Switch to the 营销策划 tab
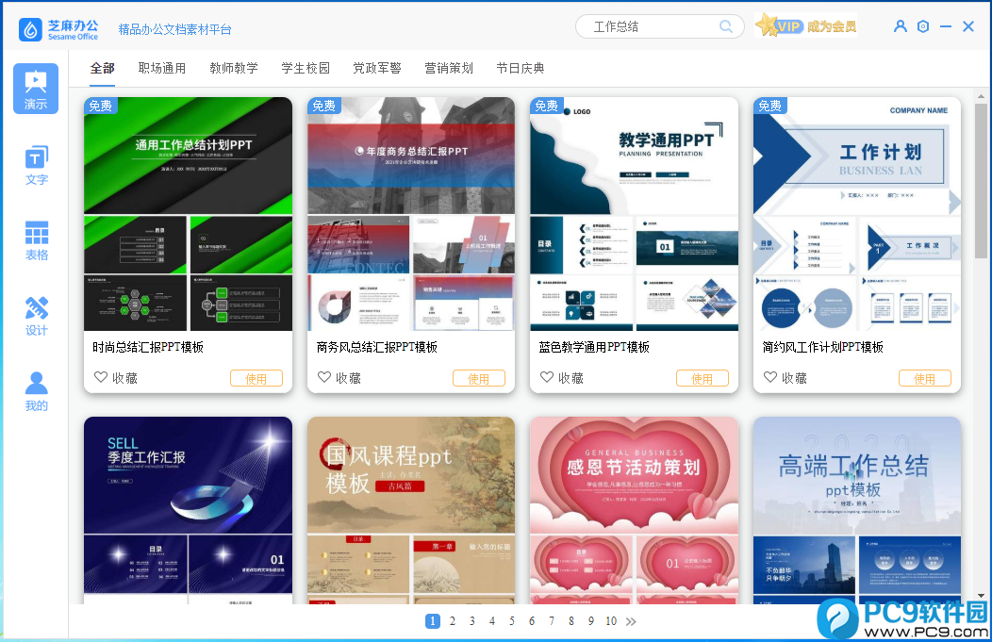The height and width of the screenshot is (642, 992). click(449, 68)
